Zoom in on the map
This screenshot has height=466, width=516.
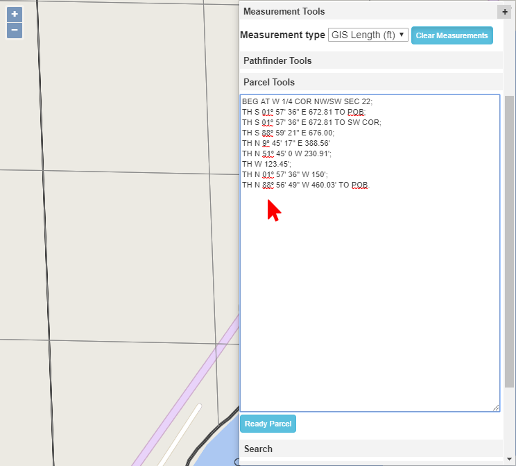(15, 15)
